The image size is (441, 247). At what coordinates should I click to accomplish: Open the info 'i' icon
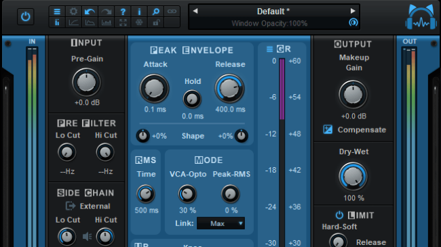point(139,12)
